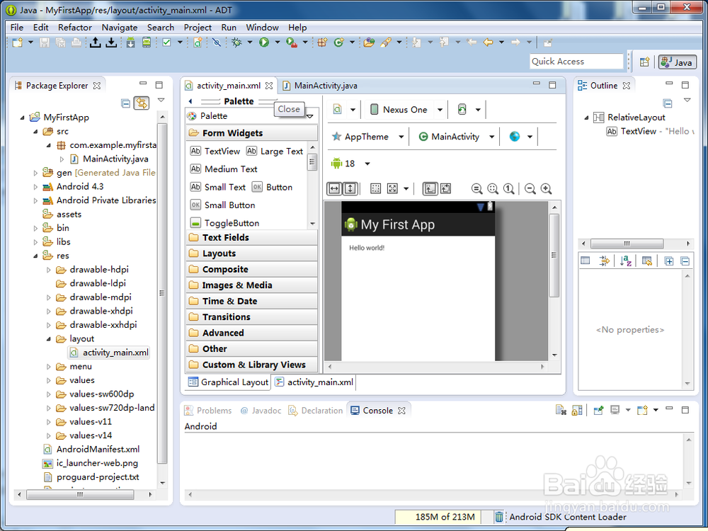Screen dimensions: 708x531
Task: Collapse the RelativeLayout node in Outline
Action: 586,118
